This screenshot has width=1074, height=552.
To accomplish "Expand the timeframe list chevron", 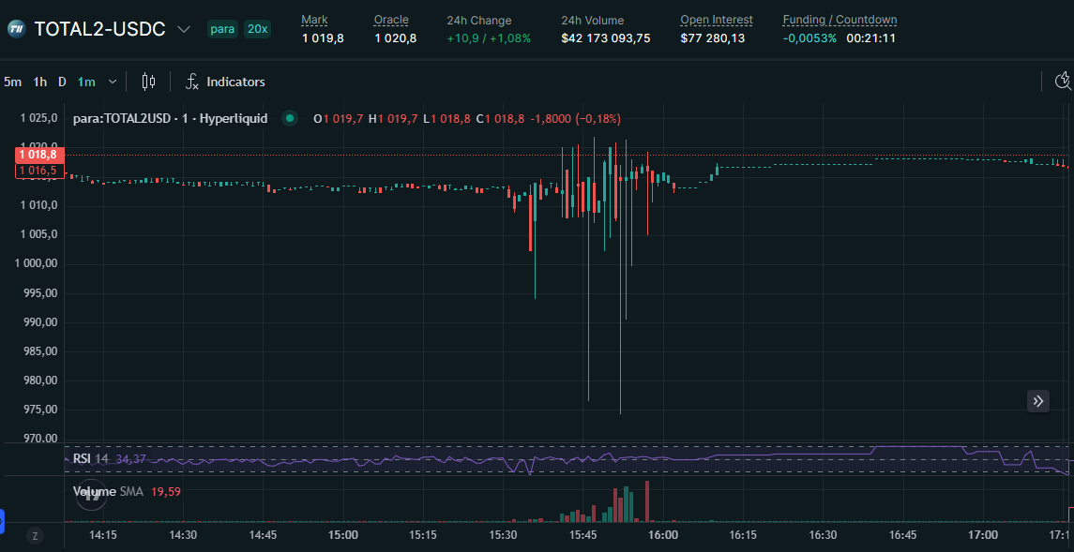I will [113, 82].
